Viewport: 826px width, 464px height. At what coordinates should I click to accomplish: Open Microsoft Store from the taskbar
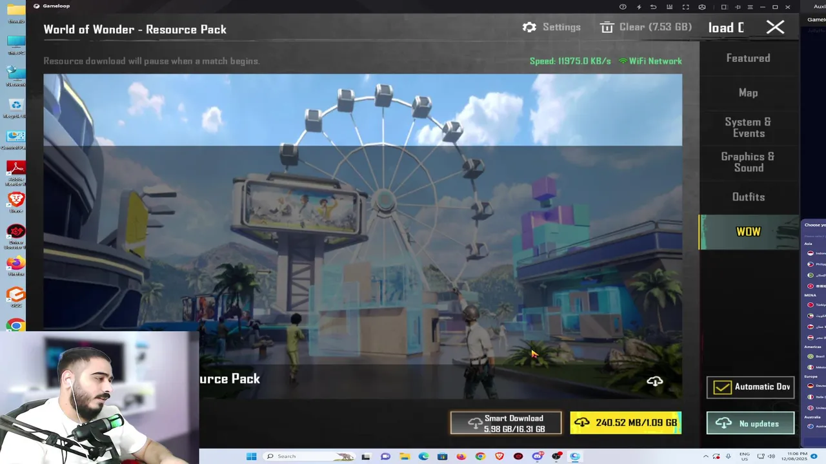click(442, 456)
